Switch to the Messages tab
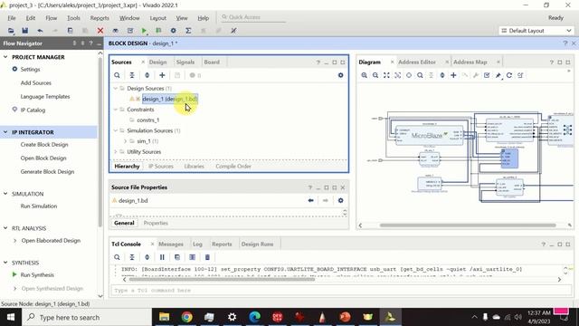 point(171,244)
